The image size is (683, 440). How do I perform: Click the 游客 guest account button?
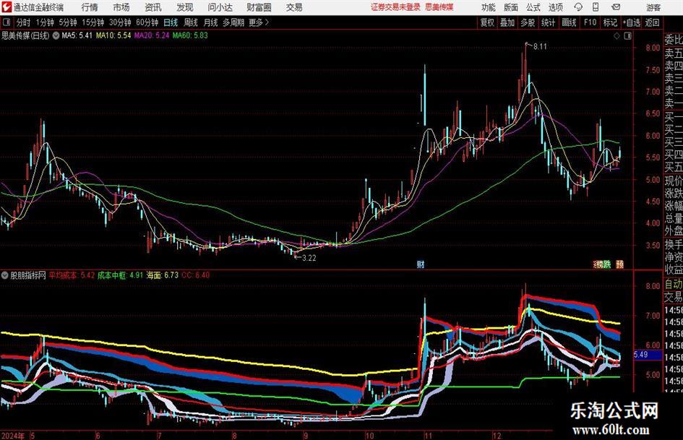(653, 7)
